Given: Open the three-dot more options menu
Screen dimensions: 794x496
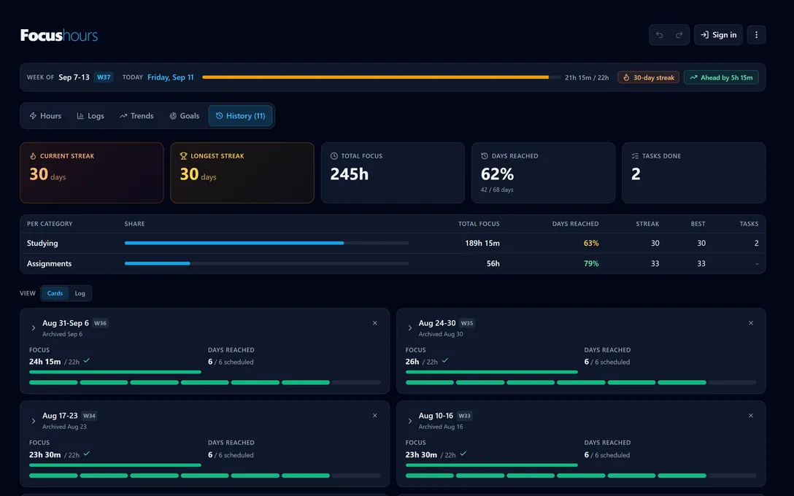Looking at the screenshot, I should coord(756,35).
